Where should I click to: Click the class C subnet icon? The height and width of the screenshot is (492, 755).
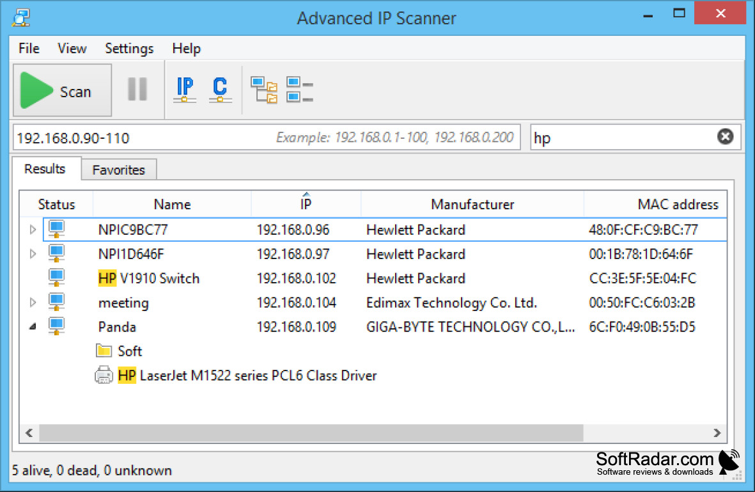(220, 90)
